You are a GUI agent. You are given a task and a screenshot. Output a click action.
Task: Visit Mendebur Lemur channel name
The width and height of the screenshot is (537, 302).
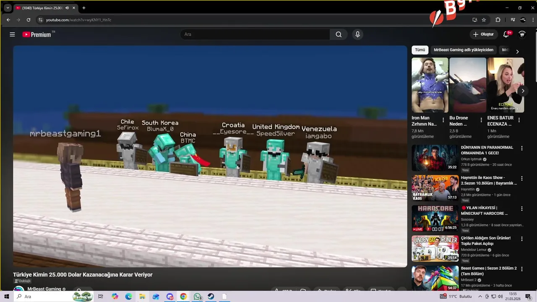point(474,250)
